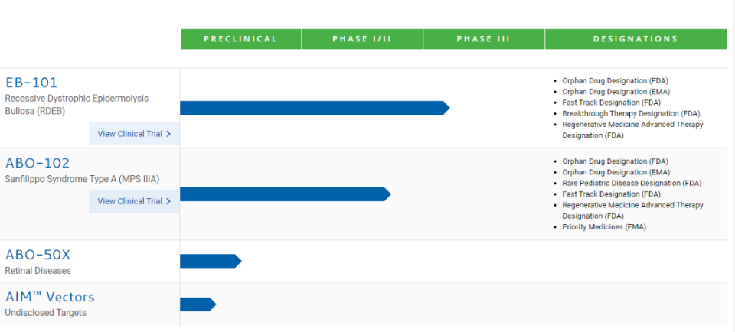Select the Preclinical column header
The width and height of the screenshot is (735, 332).
240,39
